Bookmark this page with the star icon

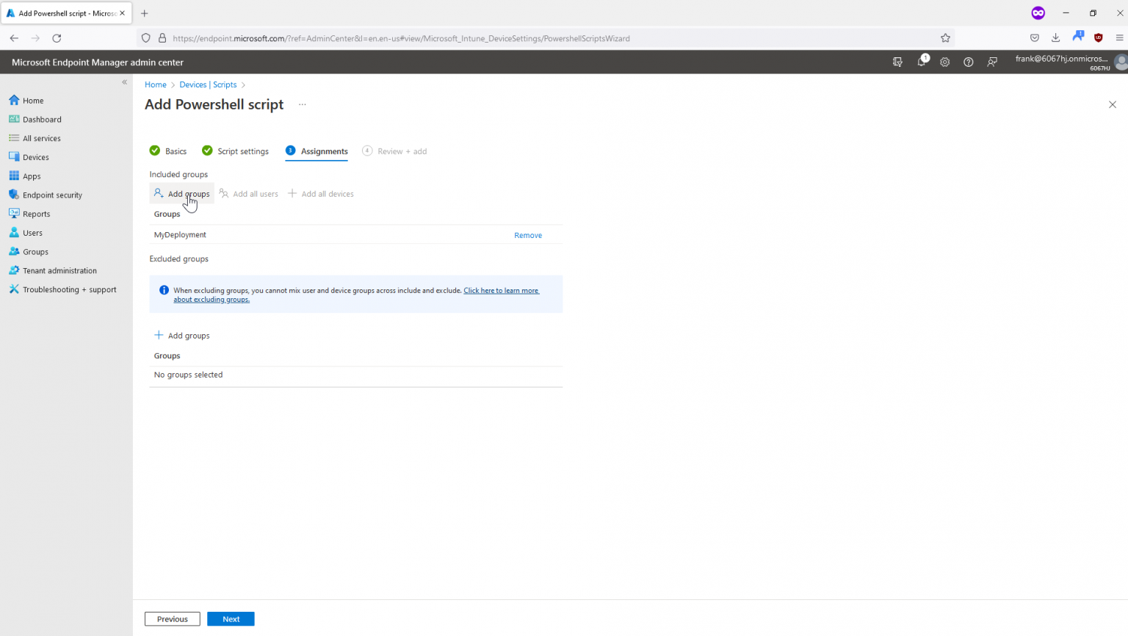(x=945, y=37)
